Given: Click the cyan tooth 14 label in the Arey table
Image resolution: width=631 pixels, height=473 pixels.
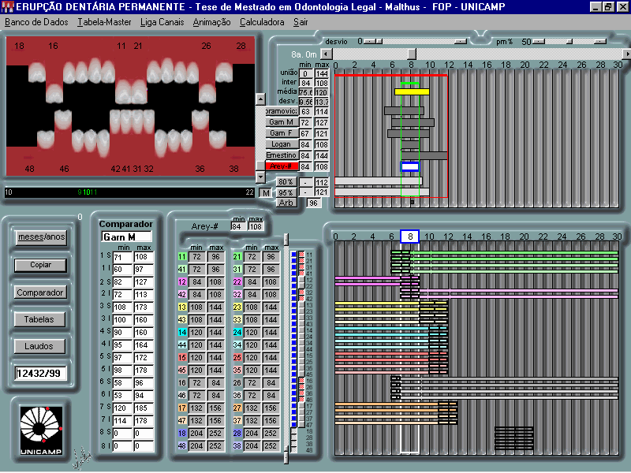Looking at the screenshot, I should tap(182, 332).
